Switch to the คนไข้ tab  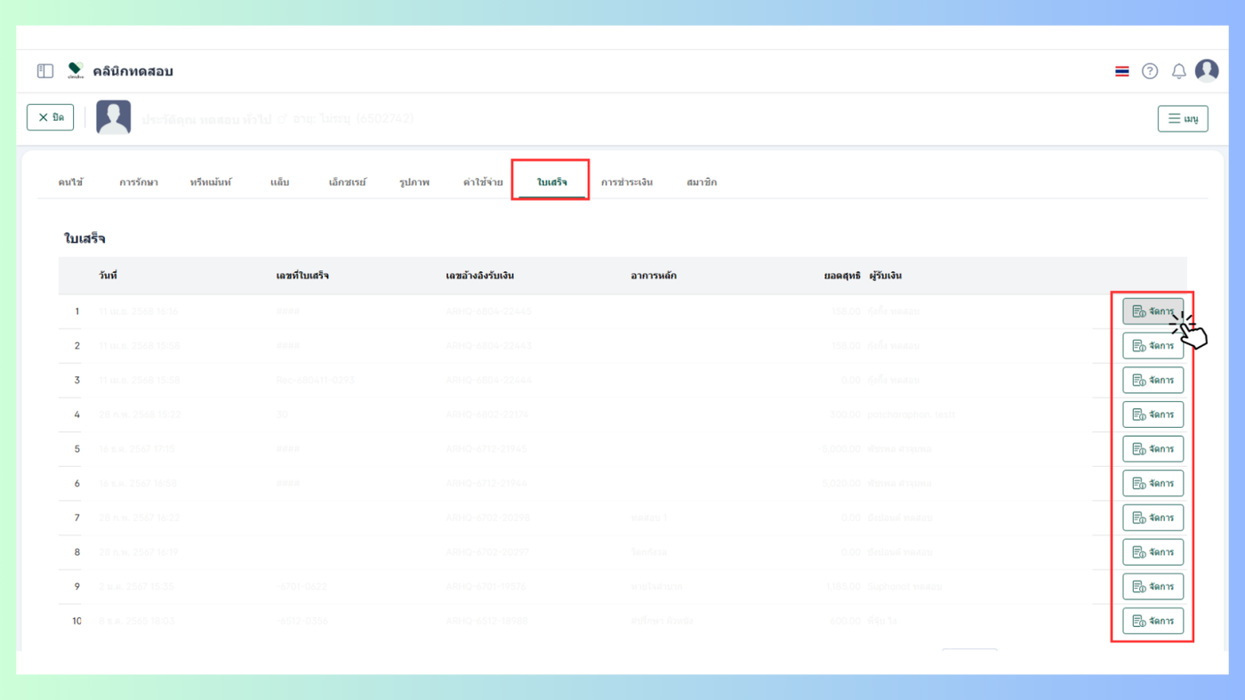71,182
